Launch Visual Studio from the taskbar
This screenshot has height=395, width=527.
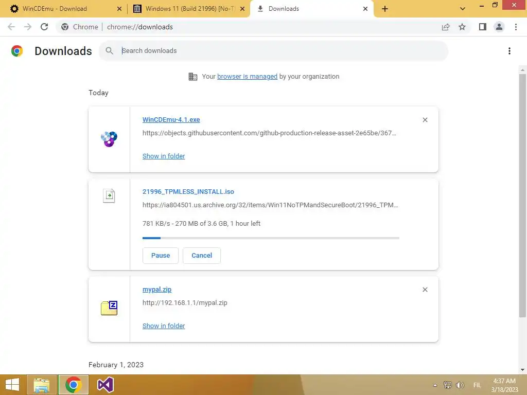[x=105, y=385]
